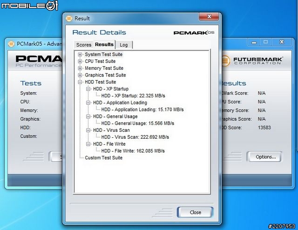Click the 'System:' label under Tests

click(29, 93)
